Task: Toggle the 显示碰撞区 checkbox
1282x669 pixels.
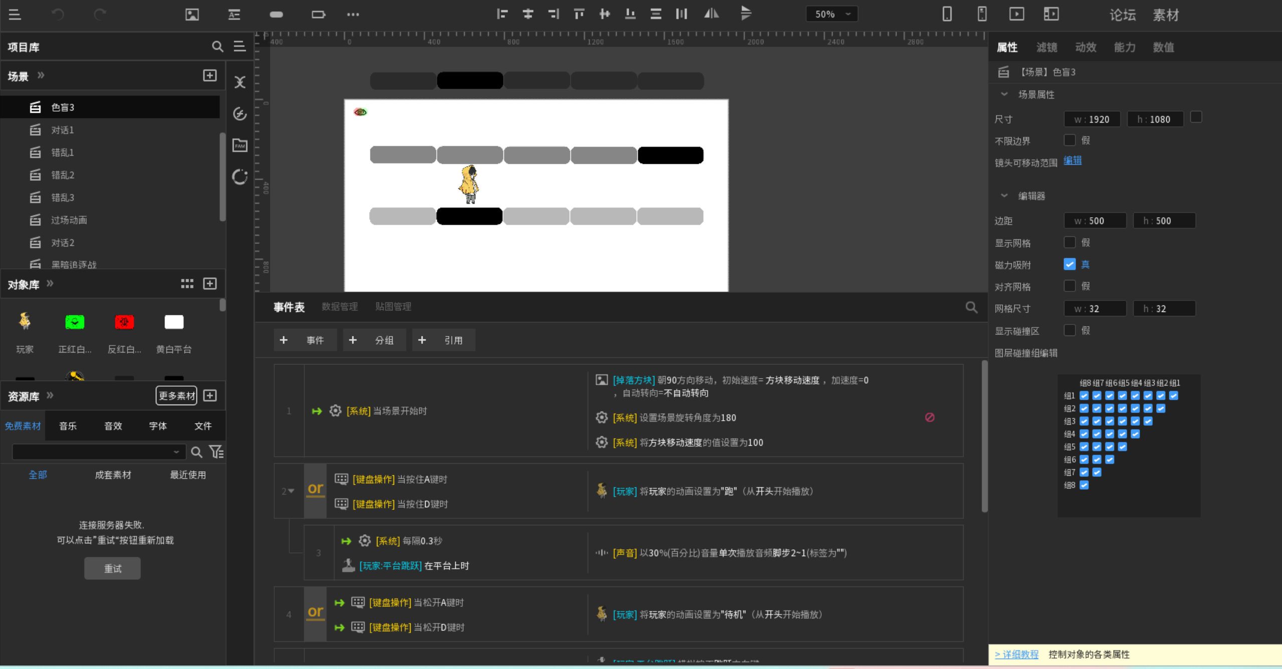Action: [x=1069, y=330]
